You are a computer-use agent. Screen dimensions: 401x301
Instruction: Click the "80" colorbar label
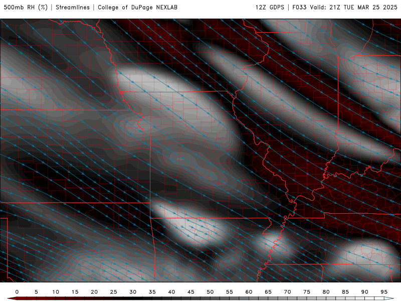pos(326,292)
